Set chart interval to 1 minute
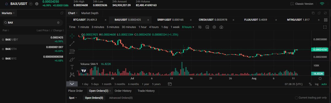This screenshot has width=331, height=103. pyautogui.click(x=84, y=27)
